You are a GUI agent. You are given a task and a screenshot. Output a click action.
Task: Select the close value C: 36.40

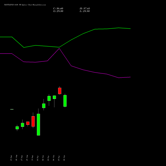tap(58, 9)
